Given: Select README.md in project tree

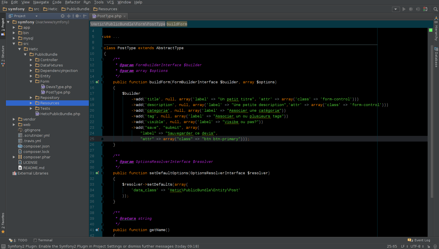Looking at the screenshot, I should [x=31, y=168].
